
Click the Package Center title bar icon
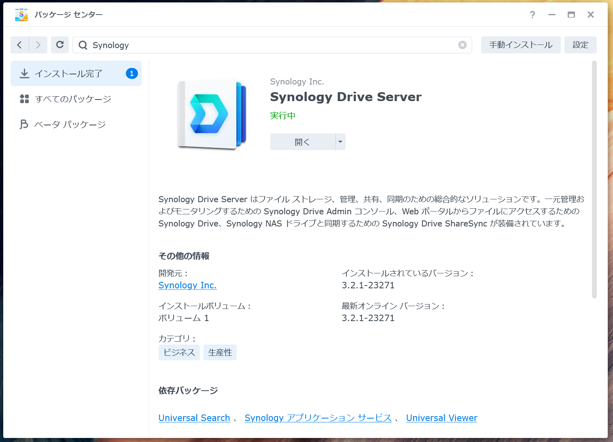(21, 14)
